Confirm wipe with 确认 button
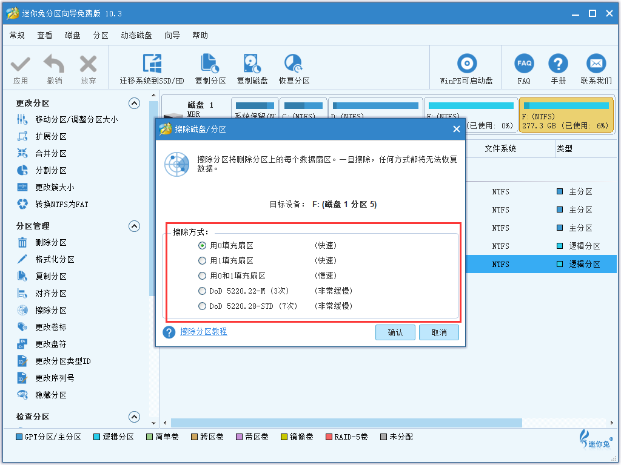This screenshot has width=621, height=465. pyautogui.click(x=395, y=332)
